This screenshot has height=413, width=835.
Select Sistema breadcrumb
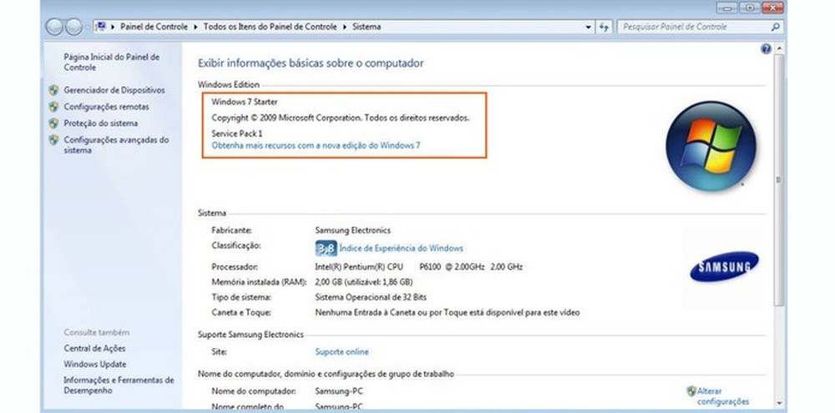[x=367, y=27]
